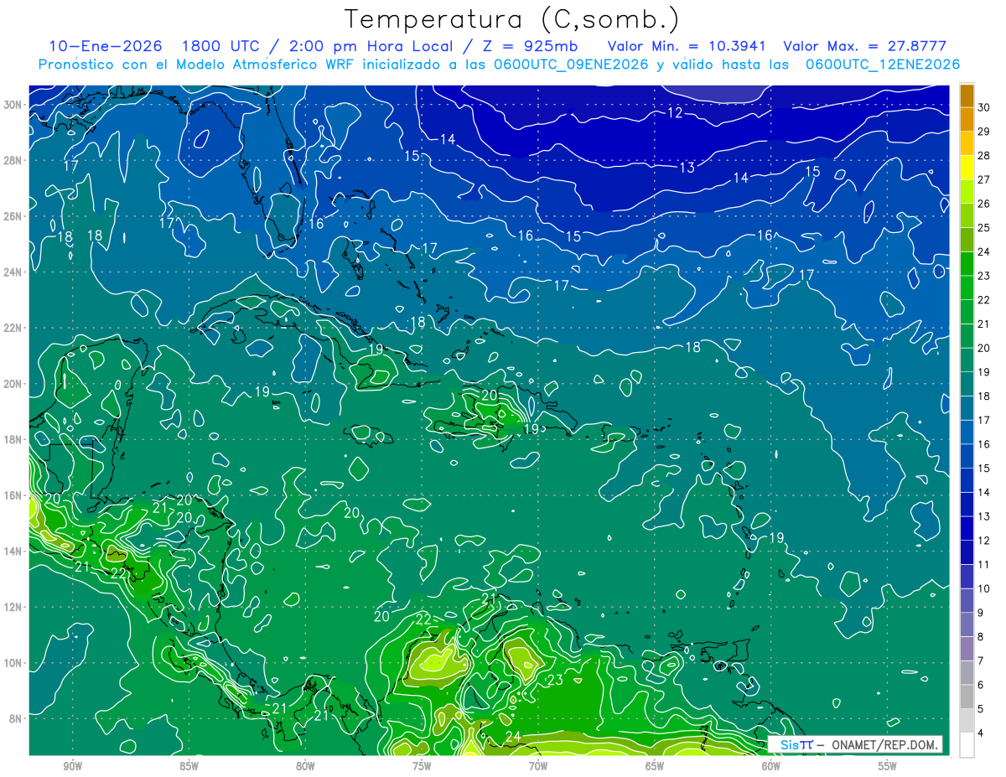
Task: Click the '10' value on the color scale
Action: [x=983, y=588]
